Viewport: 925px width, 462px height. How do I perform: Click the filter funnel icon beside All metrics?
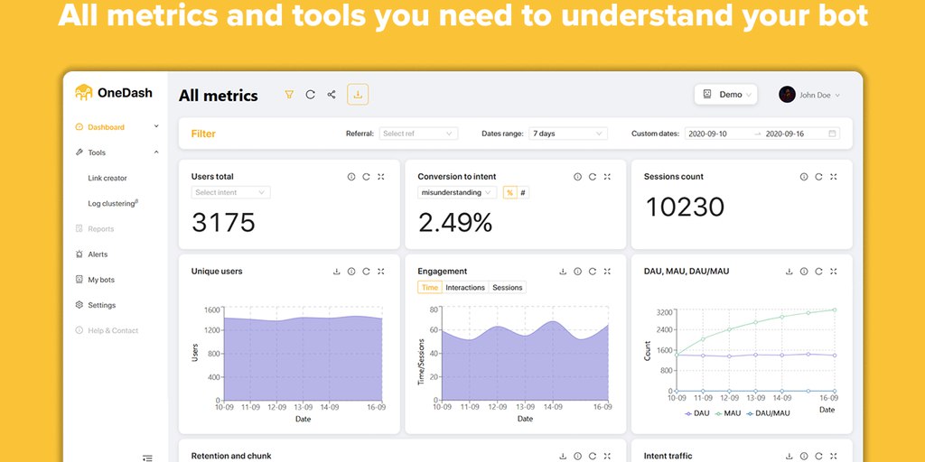tap(289, 95)
